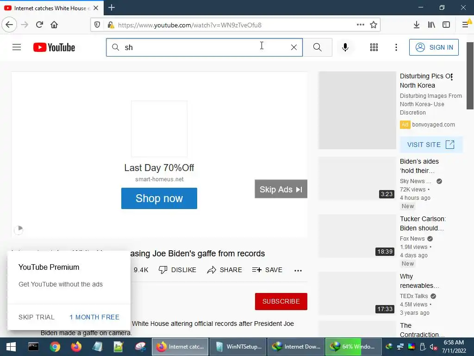Image resolution: width=474 pixels, height=356 pixels.
Task: Click the SIGN IN button
Action: (x=434, y=47)
